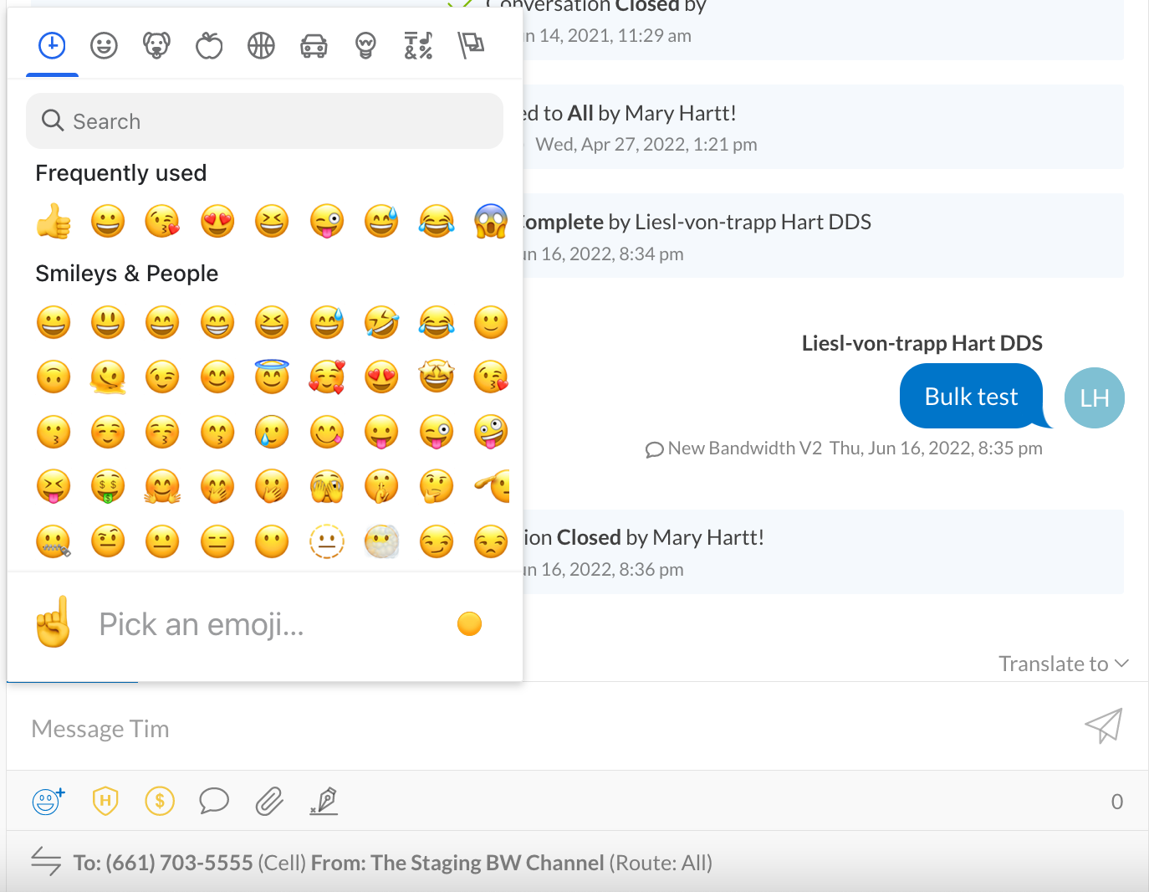Focus the emoji Search field
Image resolution: width=1149 pixels, height=892 pixels.
pyautogui.click(x=264, y=121)
